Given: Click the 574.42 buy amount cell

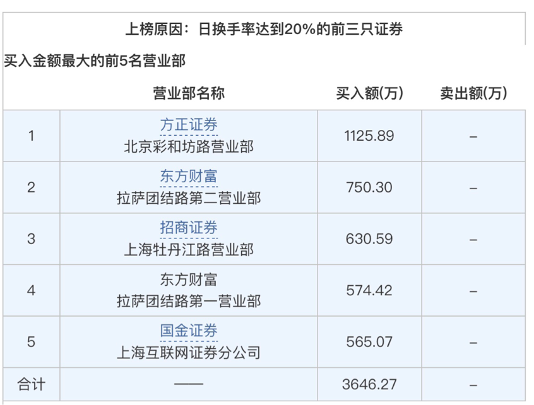Looking at the screenshot, I should coord(369,290).
